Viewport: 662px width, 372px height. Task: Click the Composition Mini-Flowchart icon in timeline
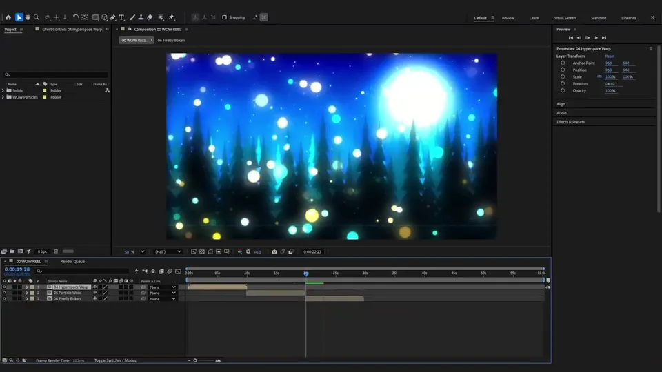[145, 271]
